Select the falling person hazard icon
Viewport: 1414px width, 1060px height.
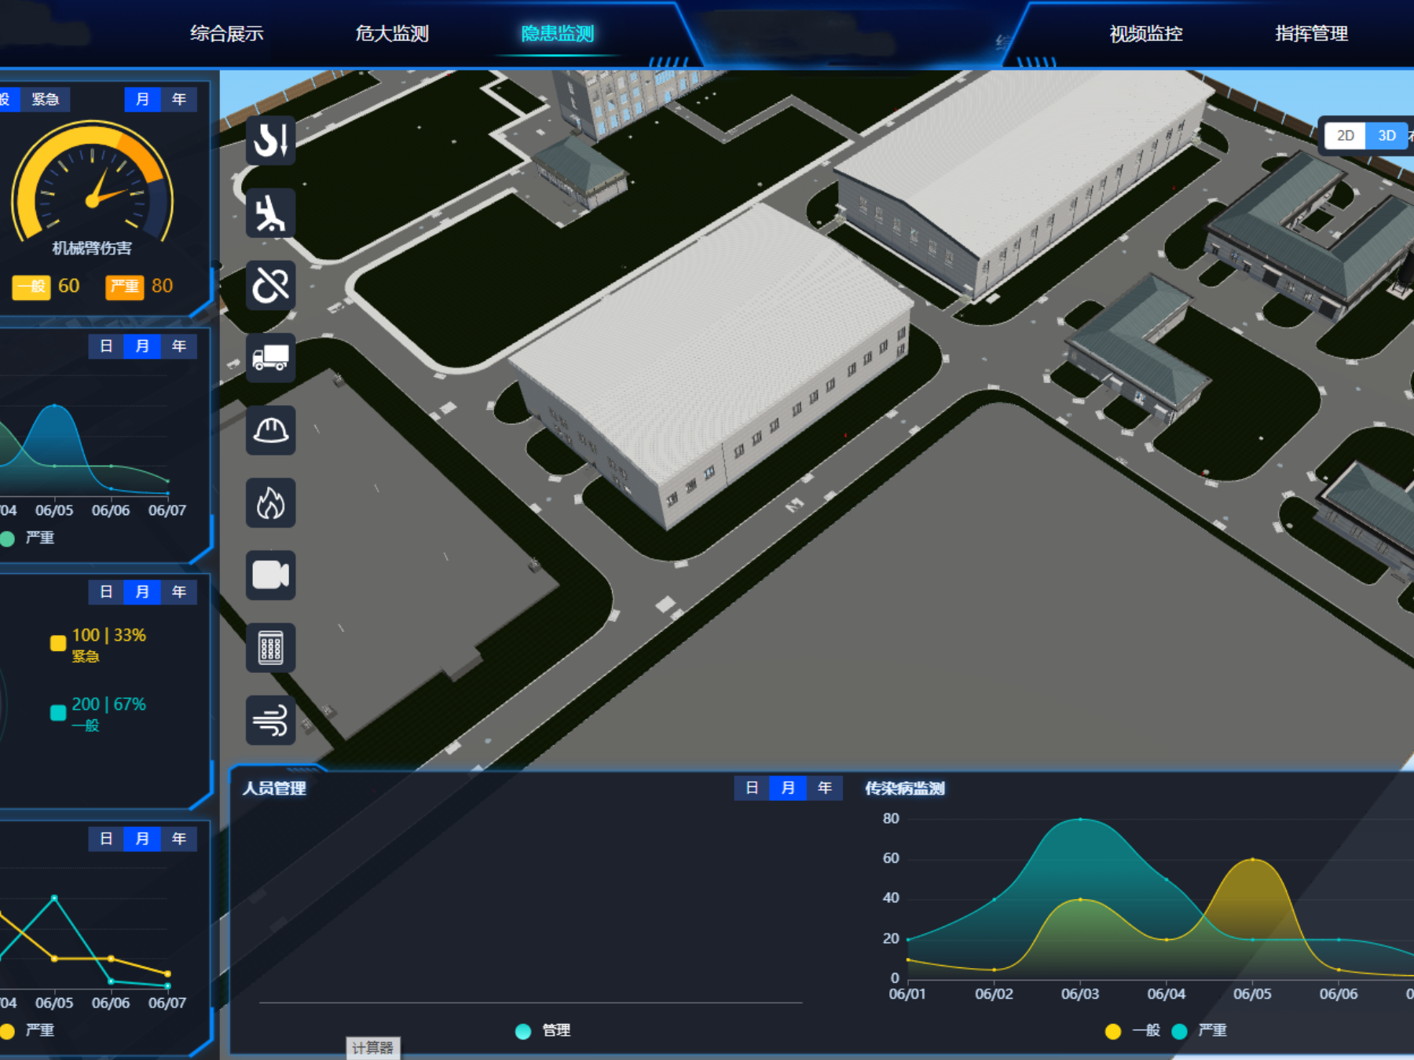[x=270, y=213]
